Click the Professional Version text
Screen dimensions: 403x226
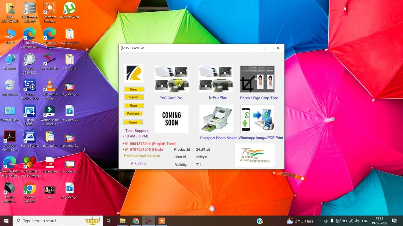point(142,156)
